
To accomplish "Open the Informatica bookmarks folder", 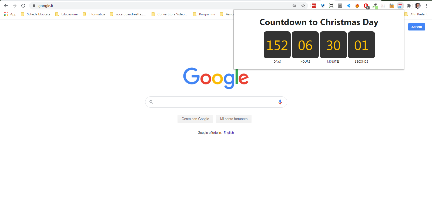I will coord(94,14).
